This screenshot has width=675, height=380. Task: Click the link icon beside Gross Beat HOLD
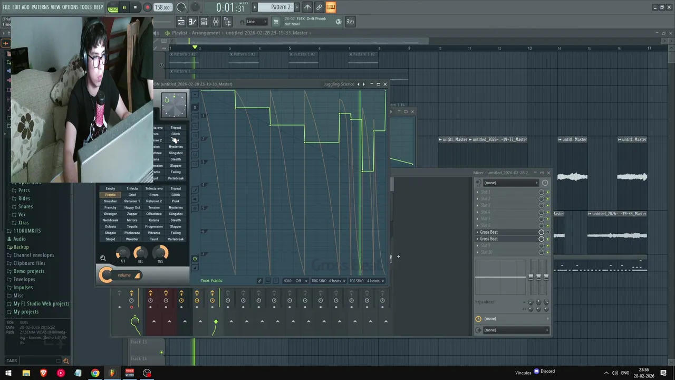click(259, 281)
